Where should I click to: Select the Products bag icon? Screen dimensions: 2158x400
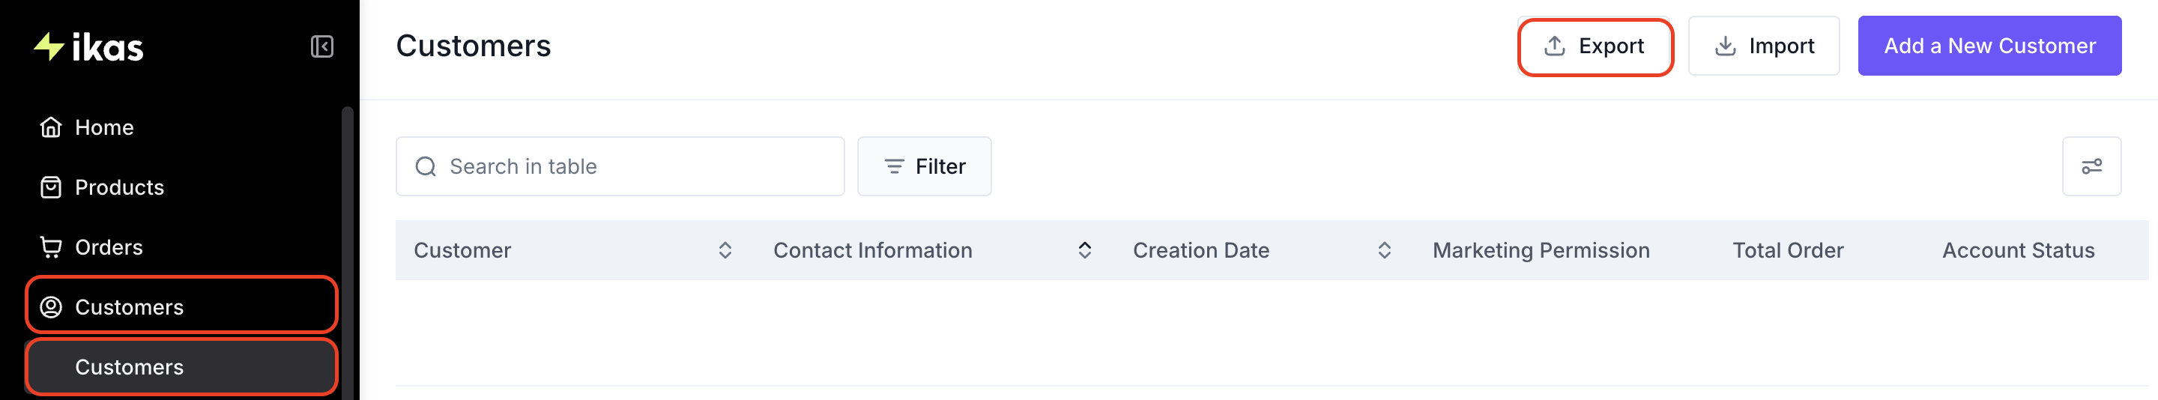pos(51,187)
